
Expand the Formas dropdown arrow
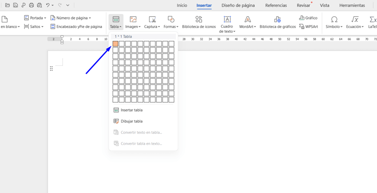(177, 27)
